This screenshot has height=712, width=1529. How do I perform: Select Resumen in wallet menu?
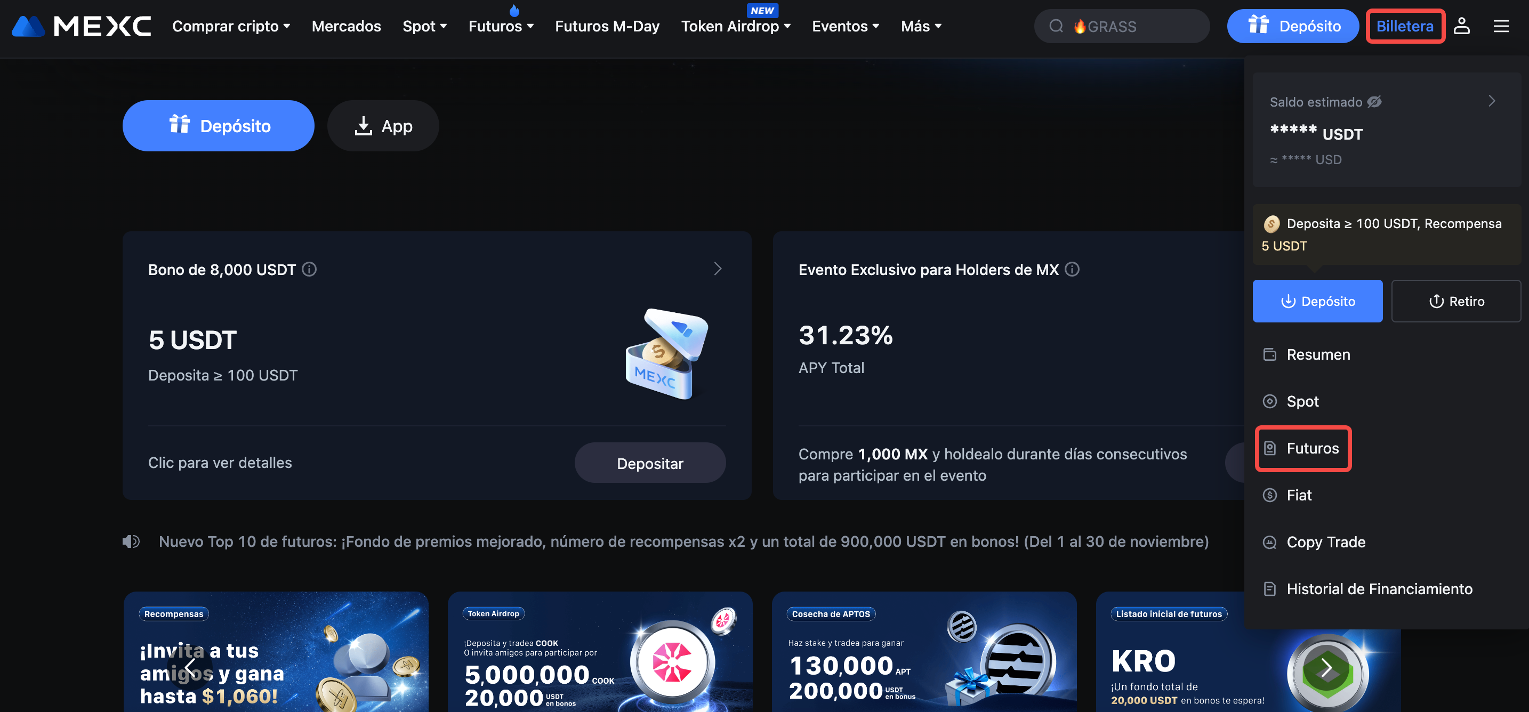pos(1387,354)
